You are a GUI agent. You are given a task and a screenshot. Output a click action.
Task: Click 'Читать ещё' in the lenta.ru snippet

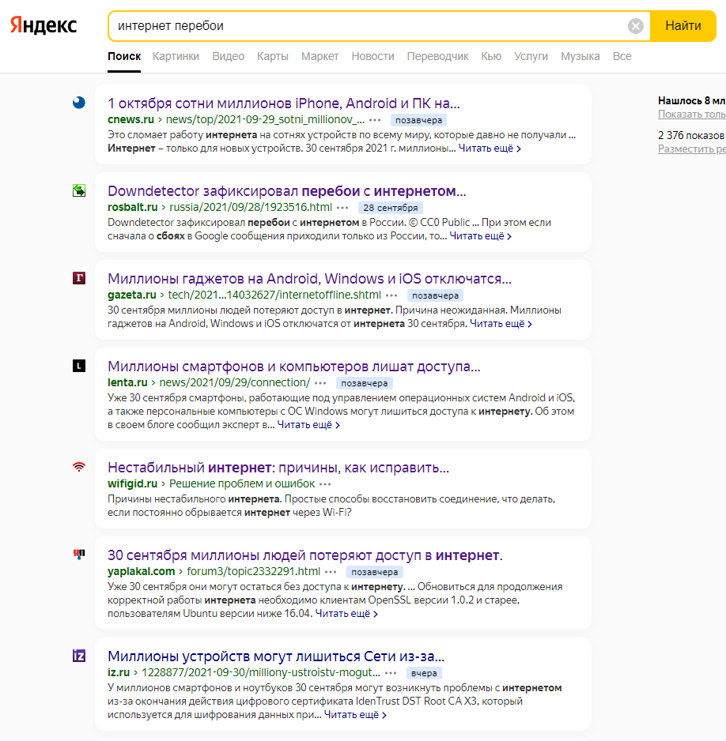(x=308, y=425)
